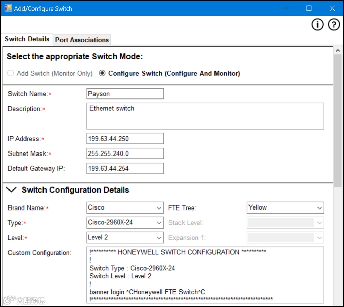Open the help question mark icon

334,24
